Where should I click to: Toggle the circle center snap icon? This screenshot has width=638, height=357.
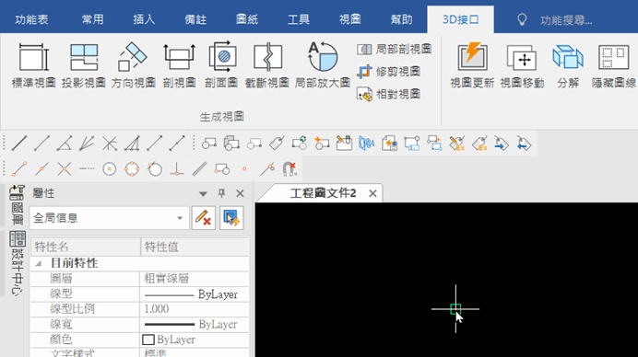point(110,168)
